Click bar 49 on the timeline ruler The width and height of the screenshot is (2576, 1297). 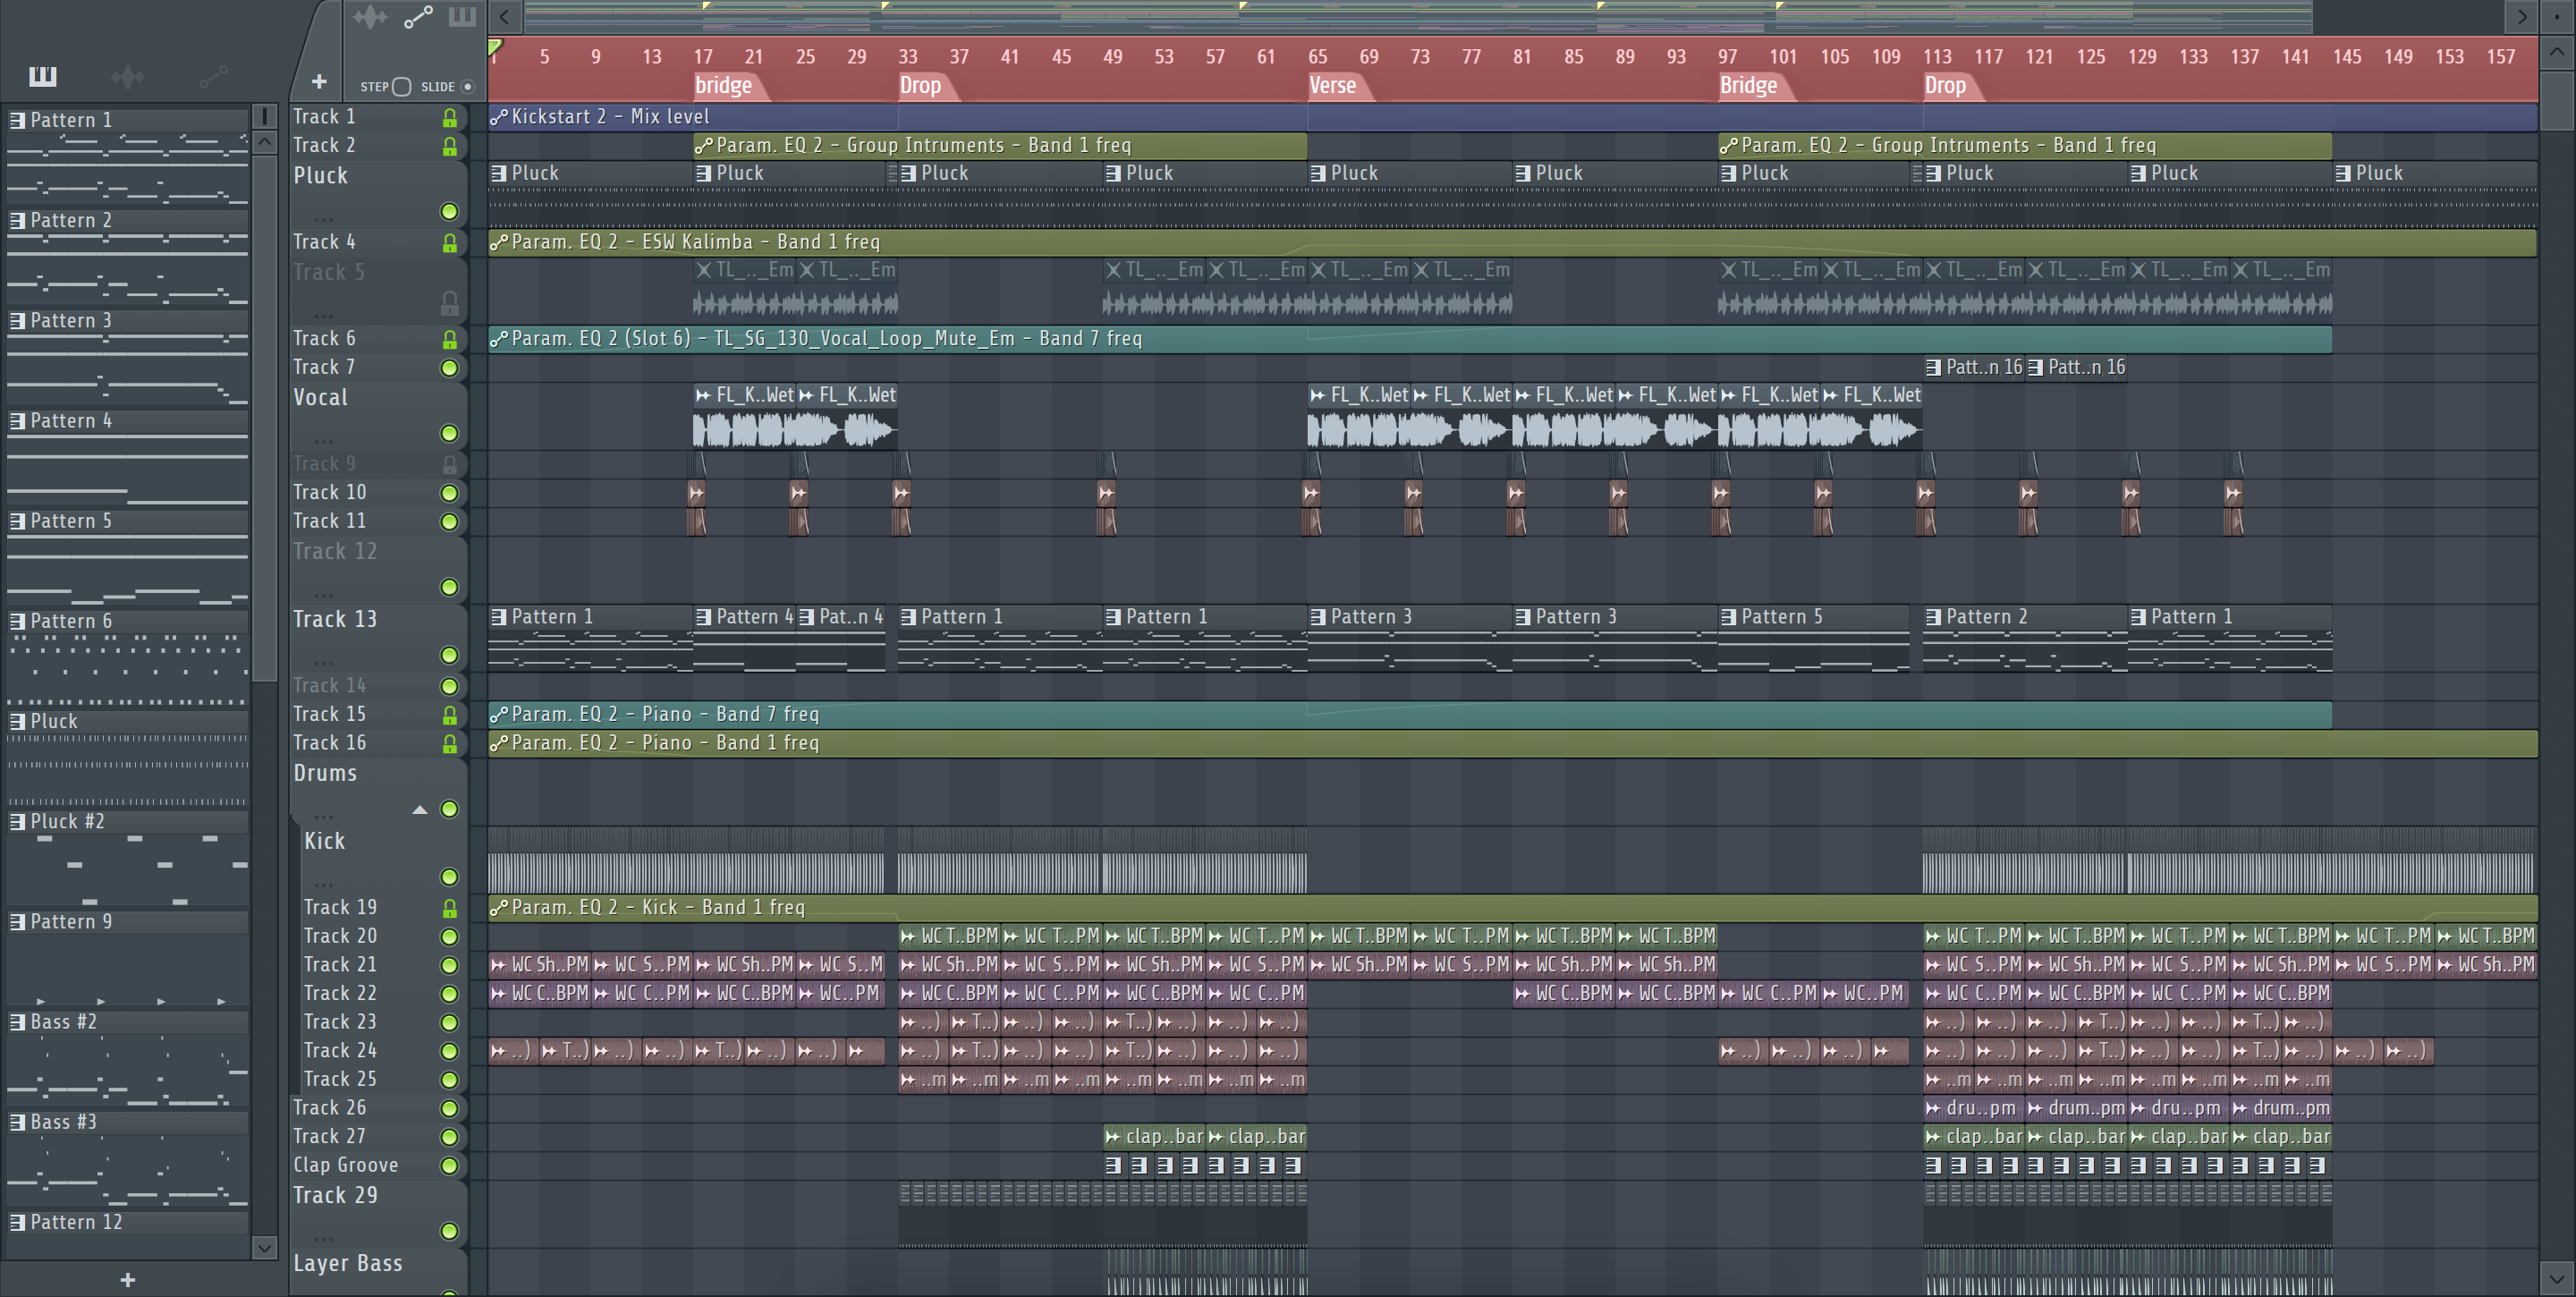[1112, 57]
